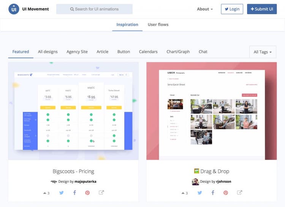Open Drag & Drop external link icon
The image size is (285, 207).
pos(240,193)
